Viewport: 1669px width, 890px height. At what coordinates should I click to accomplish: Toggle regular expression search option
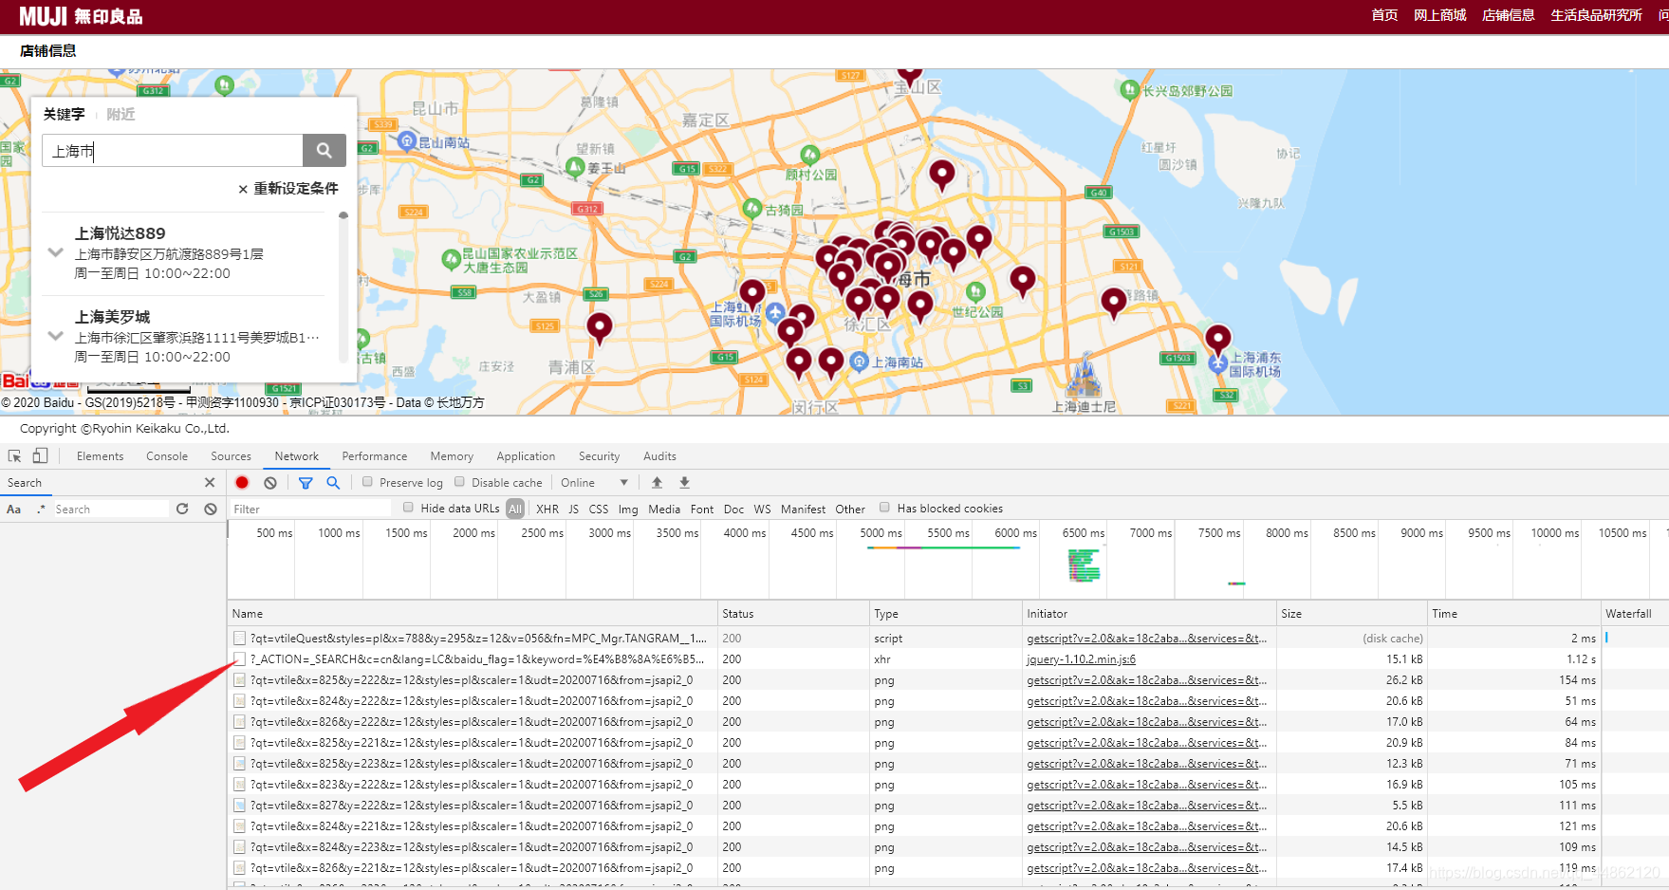41,510
